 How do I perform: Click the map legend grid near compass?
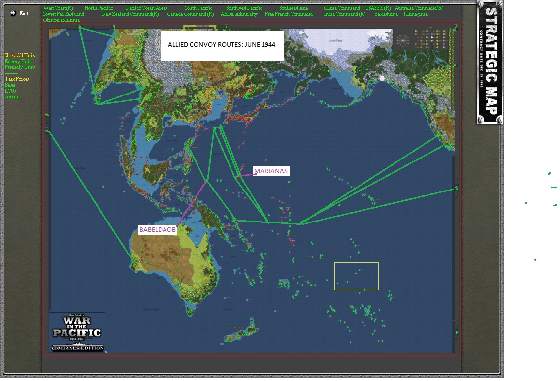click(431, 38)
